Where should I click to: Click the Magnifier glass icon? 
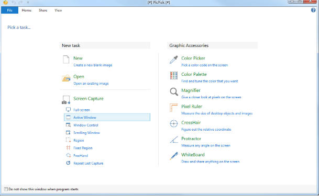point(174,91)
